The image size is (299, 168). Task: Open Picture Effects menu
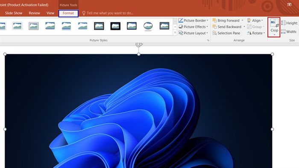pos(193,27)
